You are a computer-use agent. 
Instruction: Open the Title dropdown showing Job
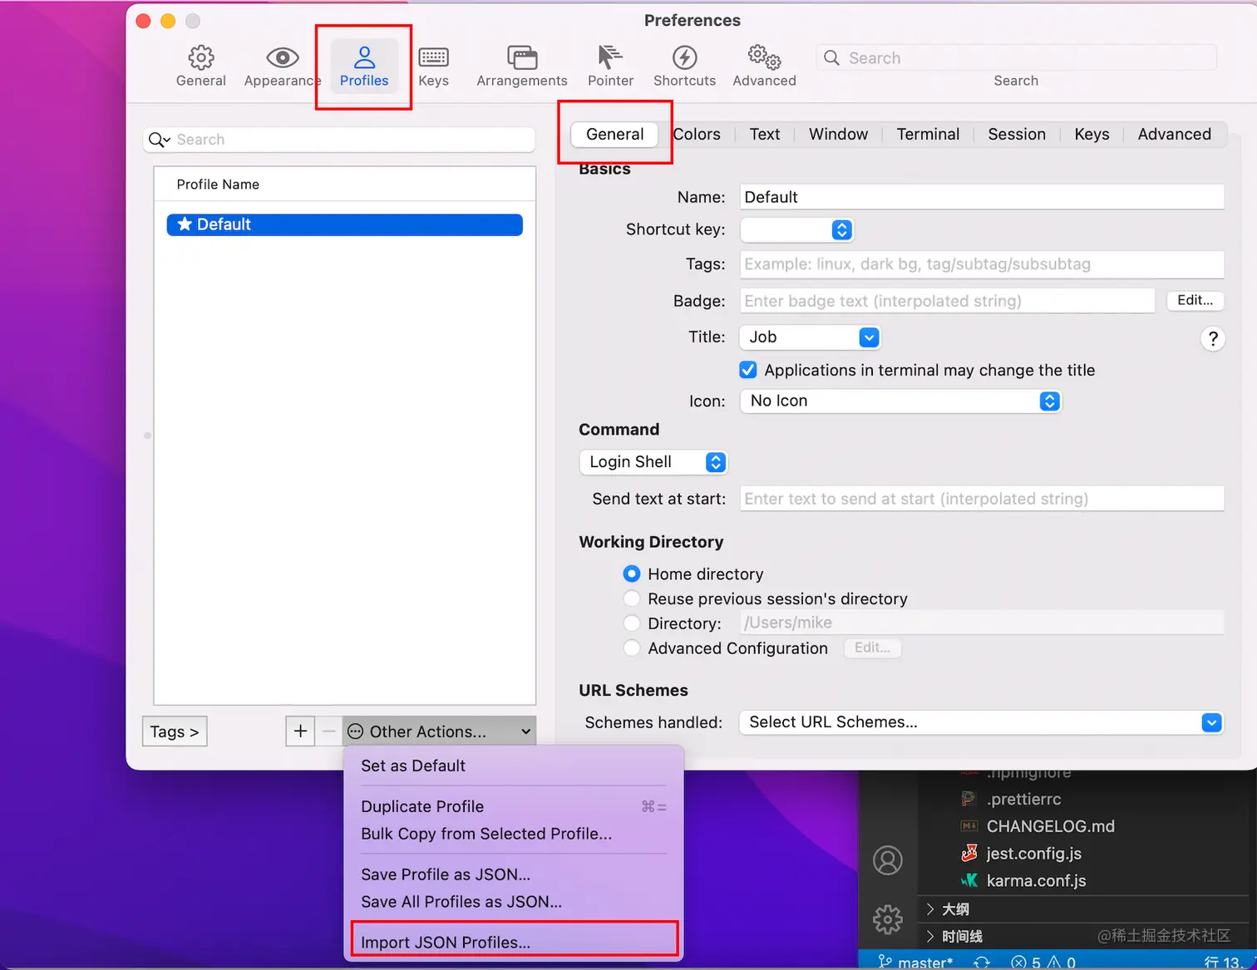pyautogui.click(x=810, y=337)
